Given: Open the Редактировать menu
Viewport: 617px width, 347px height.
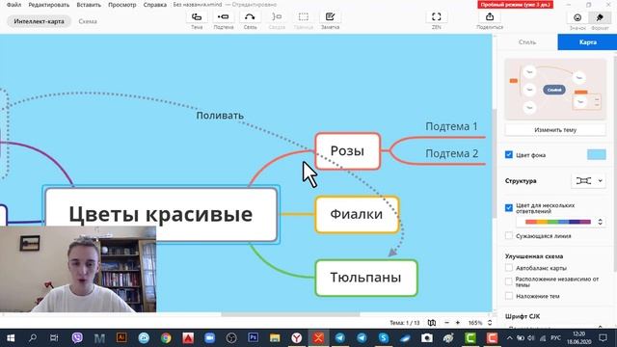Looking at the screenshot, I should tap(49, 5).
